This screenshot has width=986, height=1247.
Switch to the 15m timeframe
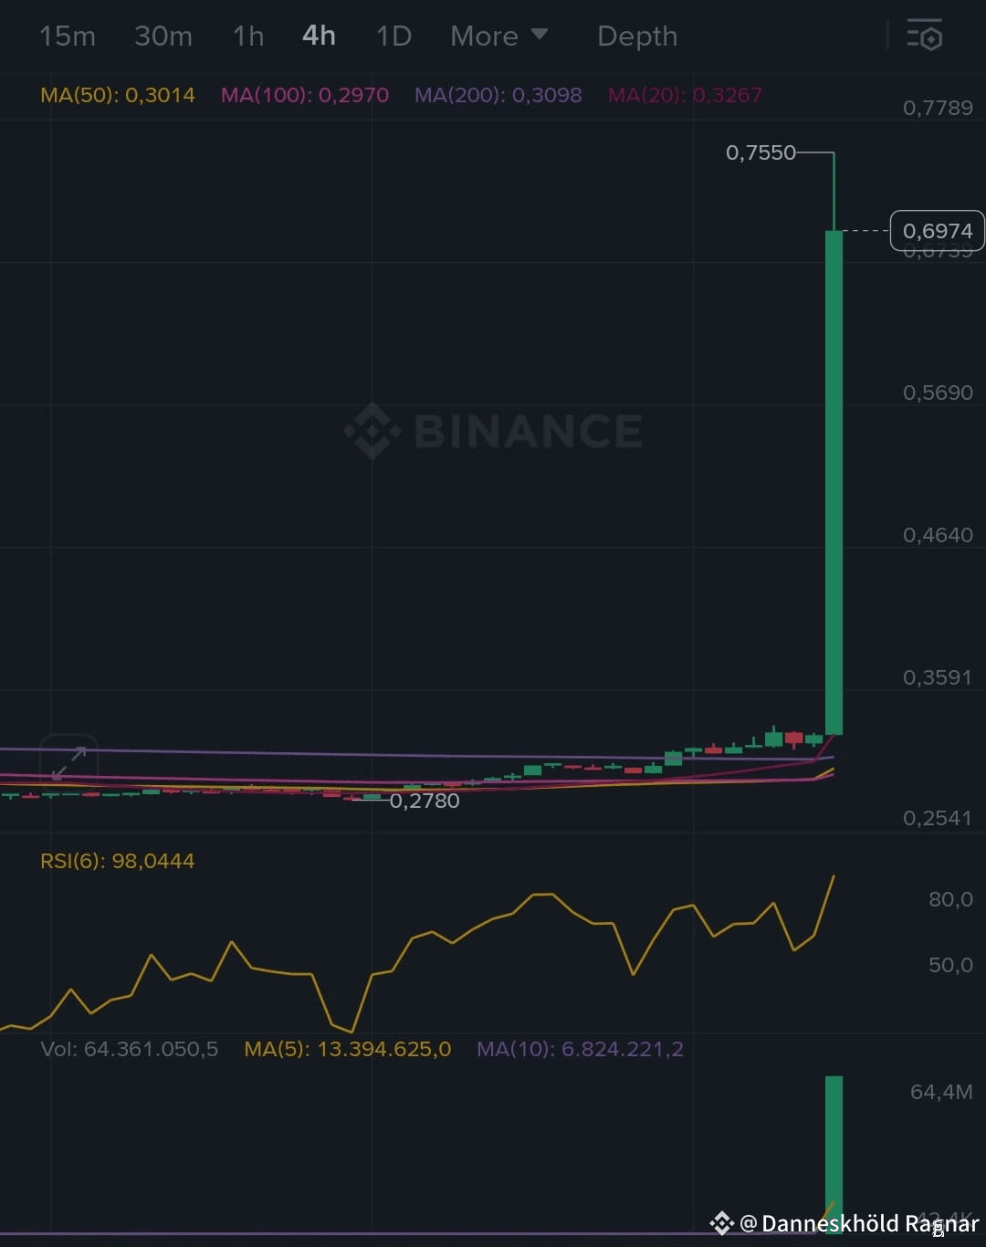(68, 37)
